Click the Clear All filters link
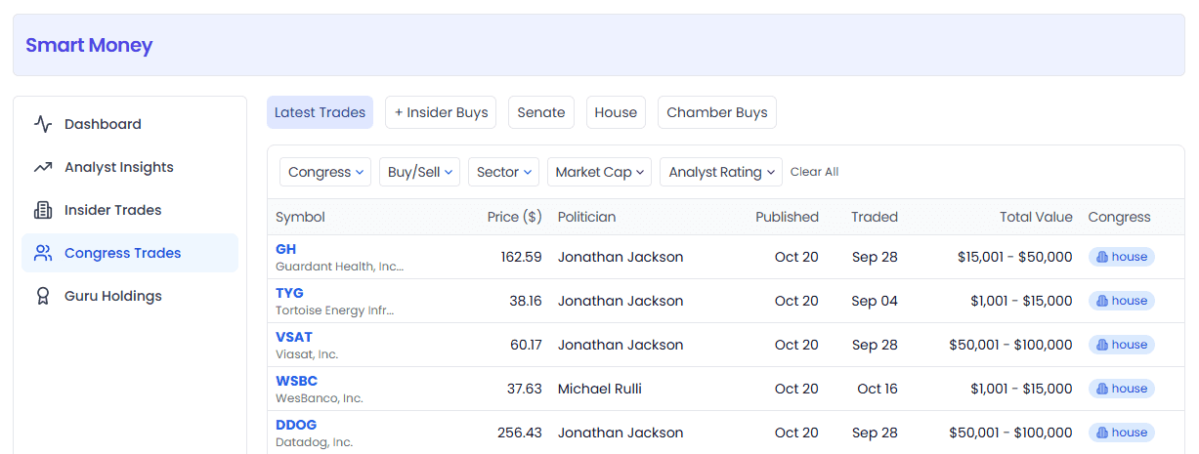This screenshot has height=454, width=1199. click(814, 172)
